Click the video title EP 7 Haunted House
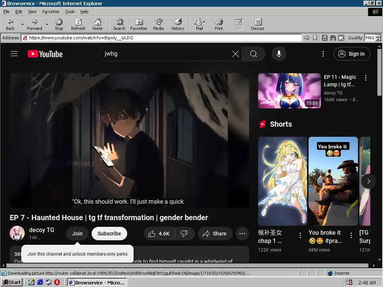Screen dimensions: 383x287 pos(109,217)
